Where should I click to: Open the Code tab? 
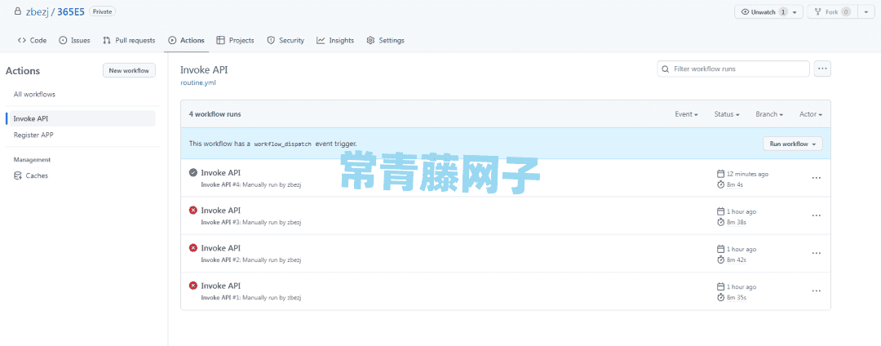click(x=32, y=41)
